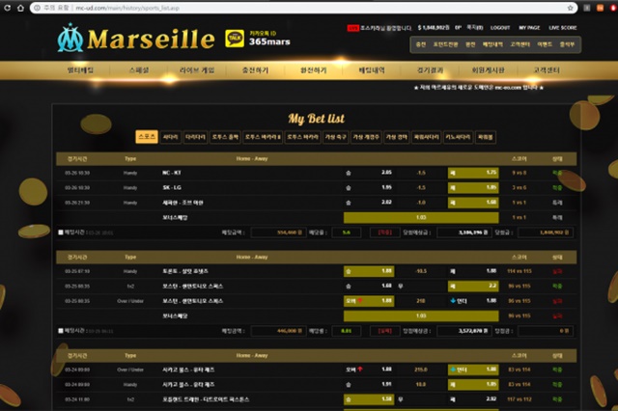Click the red status tag in first slip summary
Screen dimensions: 618x411
pos(384,233)
